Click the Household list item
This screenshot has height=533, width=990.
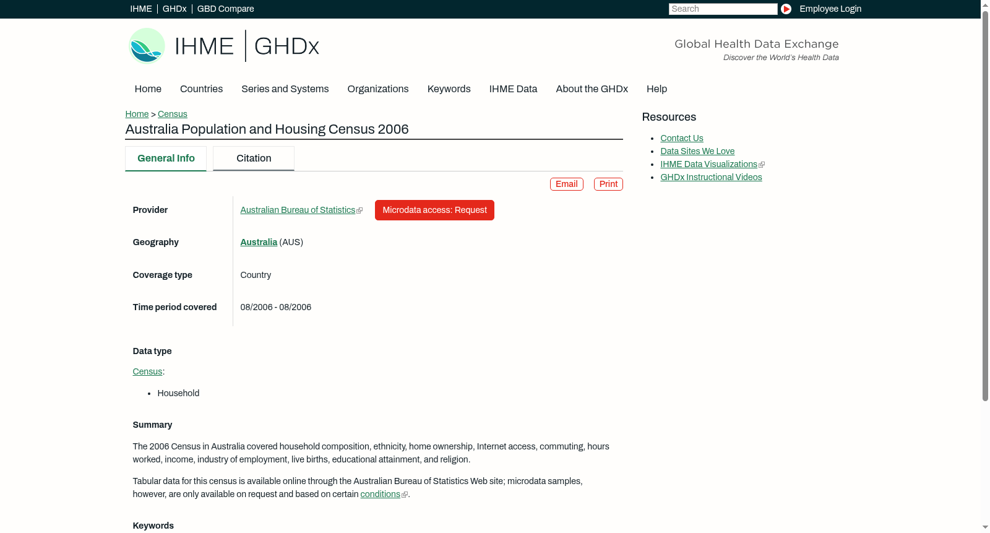coord(178,393)
